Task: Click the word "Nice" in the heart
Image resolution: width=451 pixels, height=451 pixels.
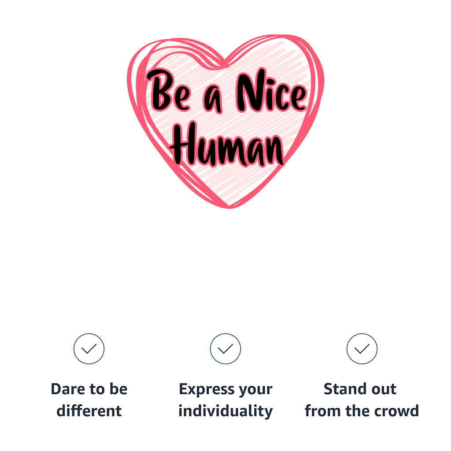Action: 270,95
